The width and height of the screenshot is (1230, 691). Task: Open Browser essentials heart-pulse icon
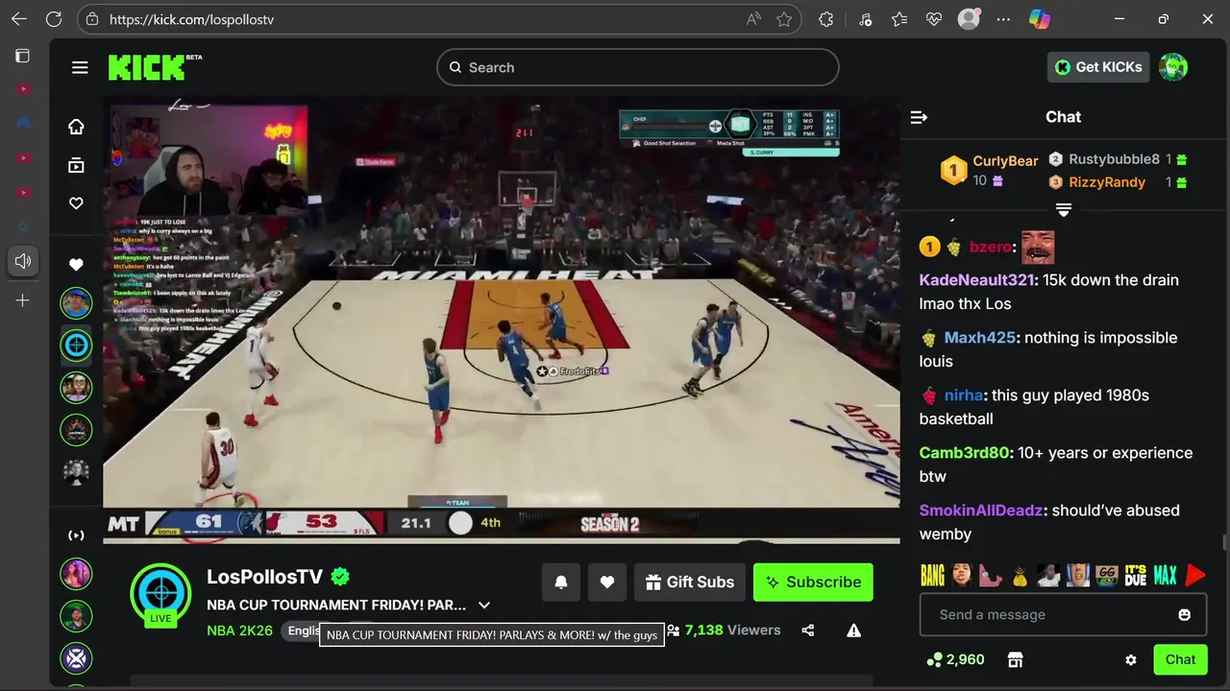click(934, 19)
